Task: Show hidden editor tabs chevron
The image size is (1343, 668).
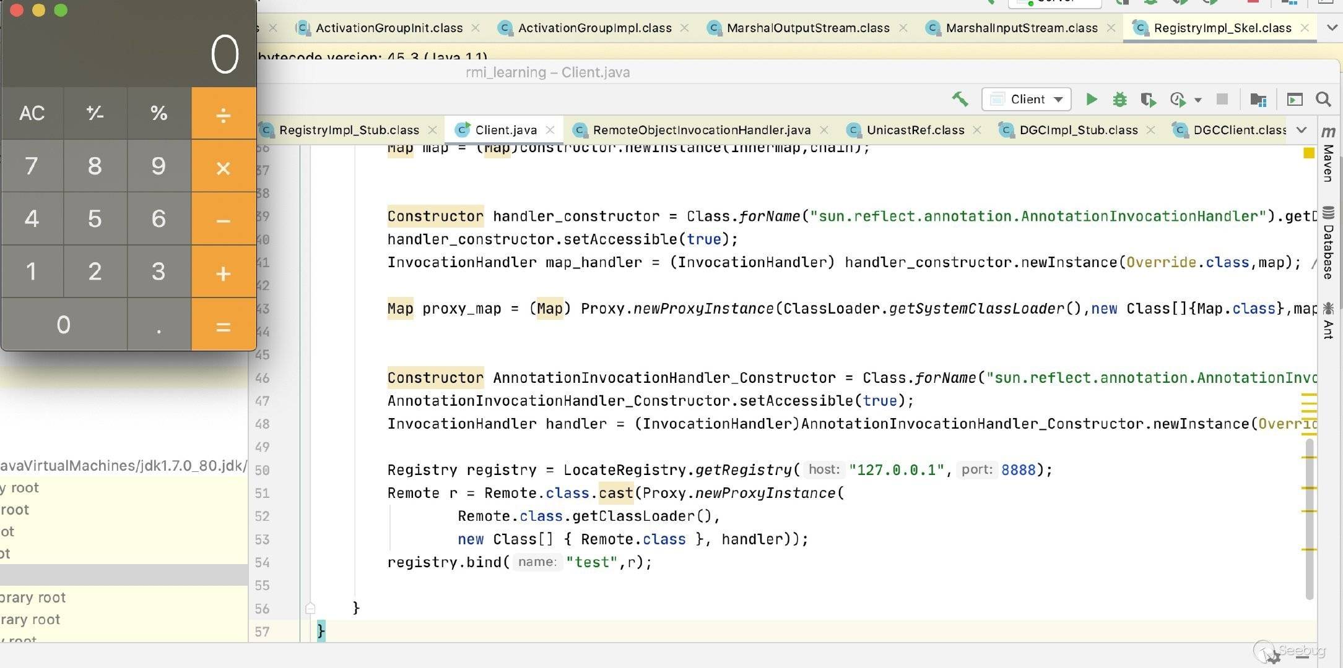Action: tap(1302, 130)
